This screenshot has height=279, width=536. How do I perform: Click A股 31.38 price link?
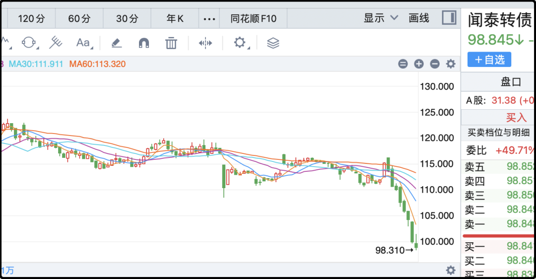[x=512, y=100]
